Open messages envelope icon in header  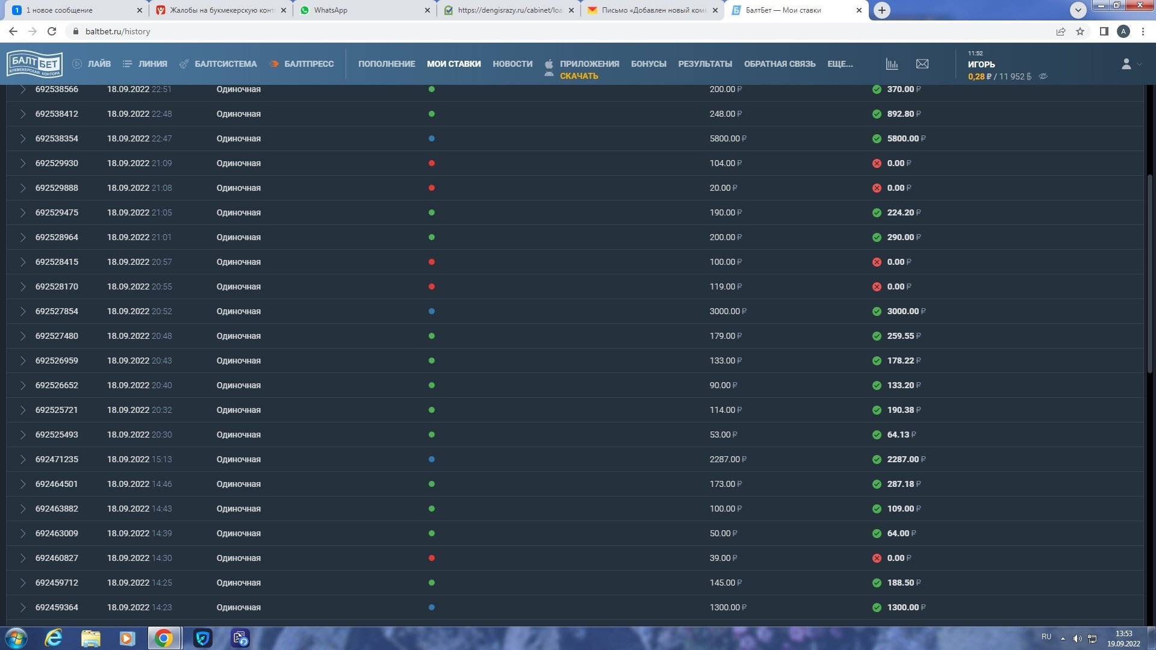pos(922,64)
